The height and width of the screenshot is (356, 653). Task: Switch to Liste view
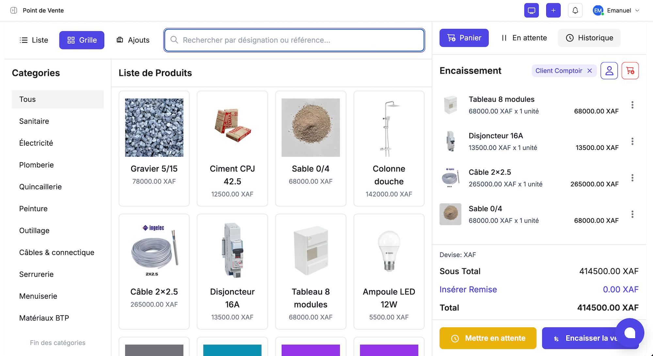34,40
